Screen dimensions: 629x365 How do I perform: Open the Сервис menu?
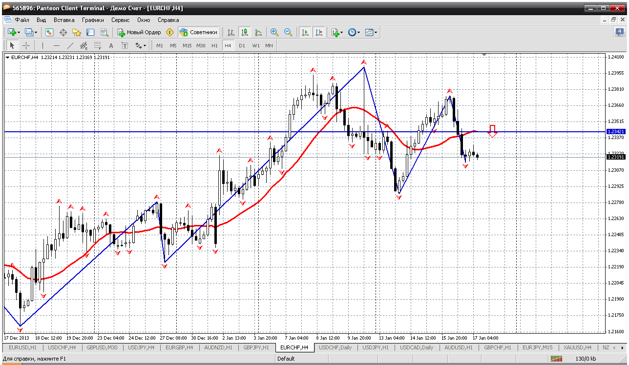coord(120,20)
